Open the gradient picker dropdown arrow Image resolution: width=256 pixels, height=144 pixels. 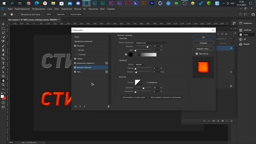[x=158, y=55]
